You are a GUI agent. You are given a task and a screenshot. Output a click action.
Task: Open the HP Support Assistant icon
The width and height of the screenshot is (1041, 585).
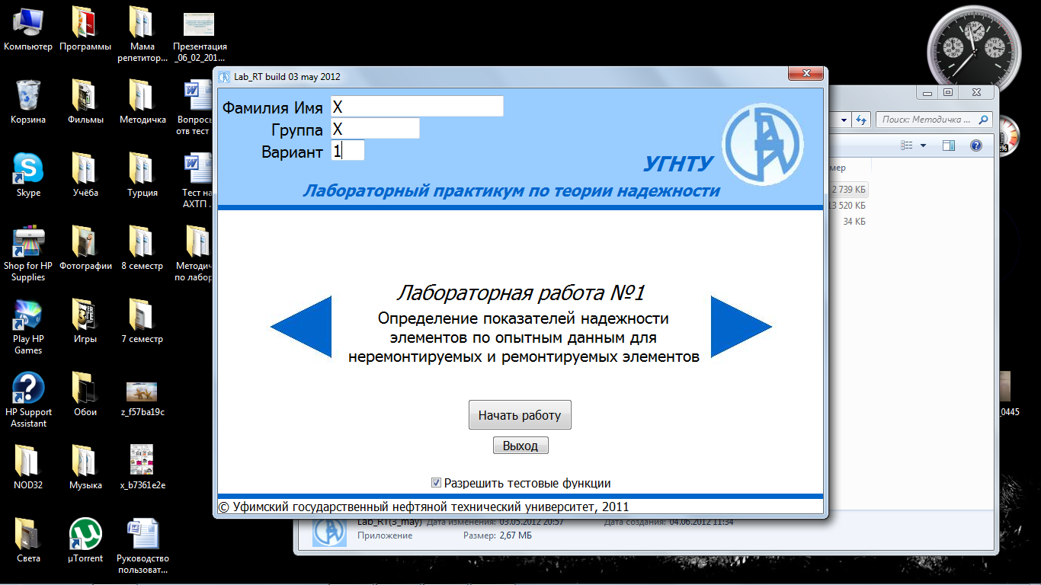click(28, 400)
